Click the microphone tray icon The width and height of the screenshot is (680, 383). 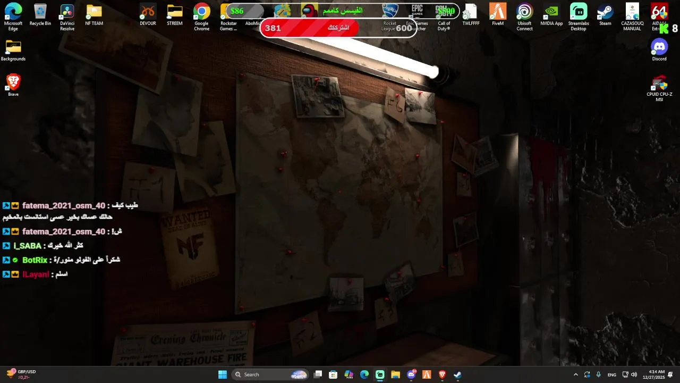point(599,374)
